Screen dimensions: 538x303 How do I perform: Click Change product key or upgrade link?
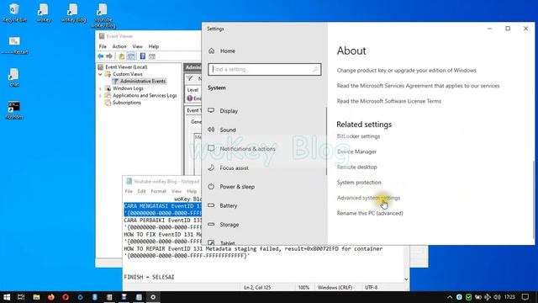click(x=407, y=71)
